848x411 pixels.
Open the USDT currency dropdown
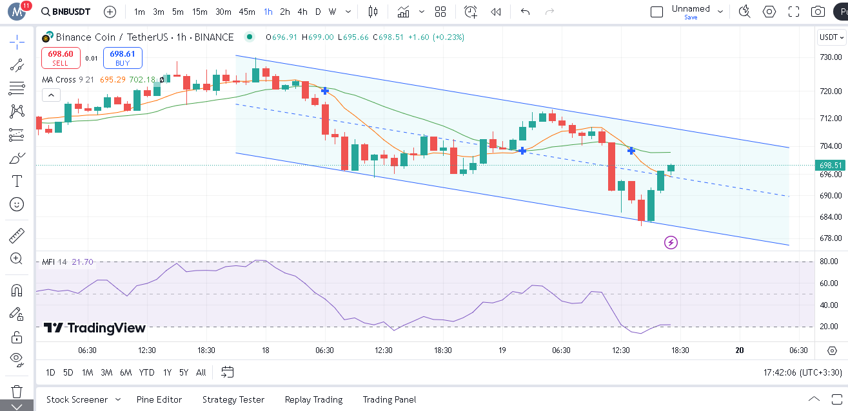pos(832,37)
